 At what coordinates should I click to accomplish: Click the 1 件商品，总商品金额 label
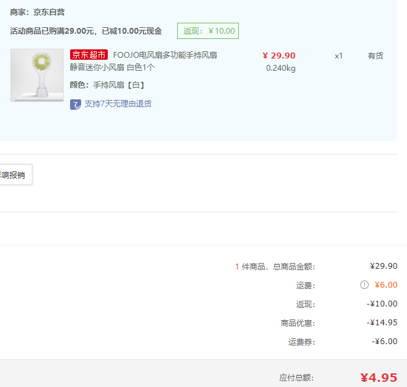click(x=275, y=267)
